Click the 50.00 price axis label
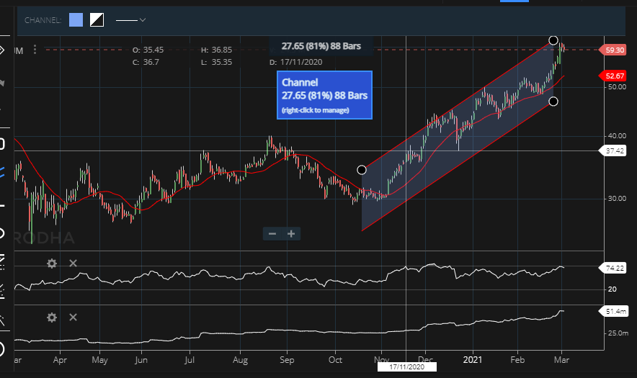This screenshot has height=378, width=637. click(x=617, y=87)
